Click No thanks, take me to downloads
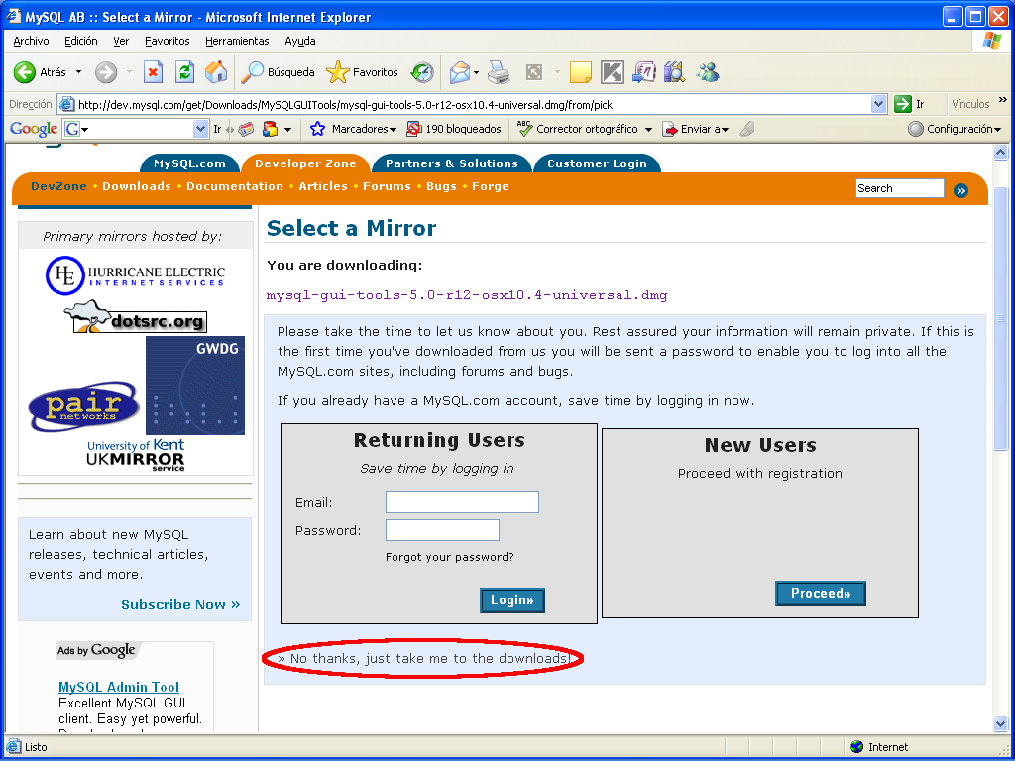This screenshot has height=761, width=1015. (x=424, y=659)
